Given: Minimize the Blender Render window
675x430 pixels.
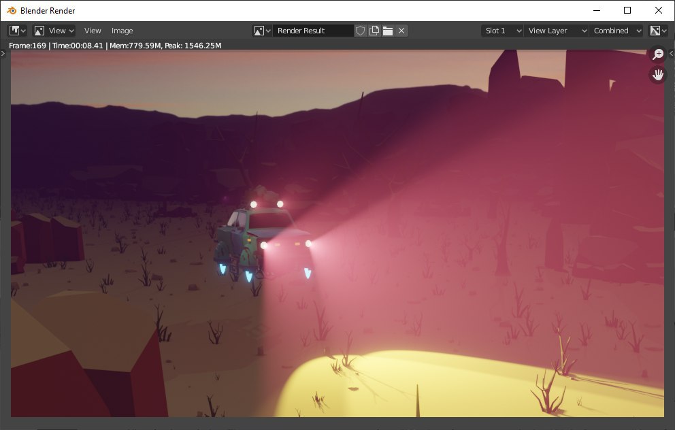Looking at the screenshot, I should (597, 10).
